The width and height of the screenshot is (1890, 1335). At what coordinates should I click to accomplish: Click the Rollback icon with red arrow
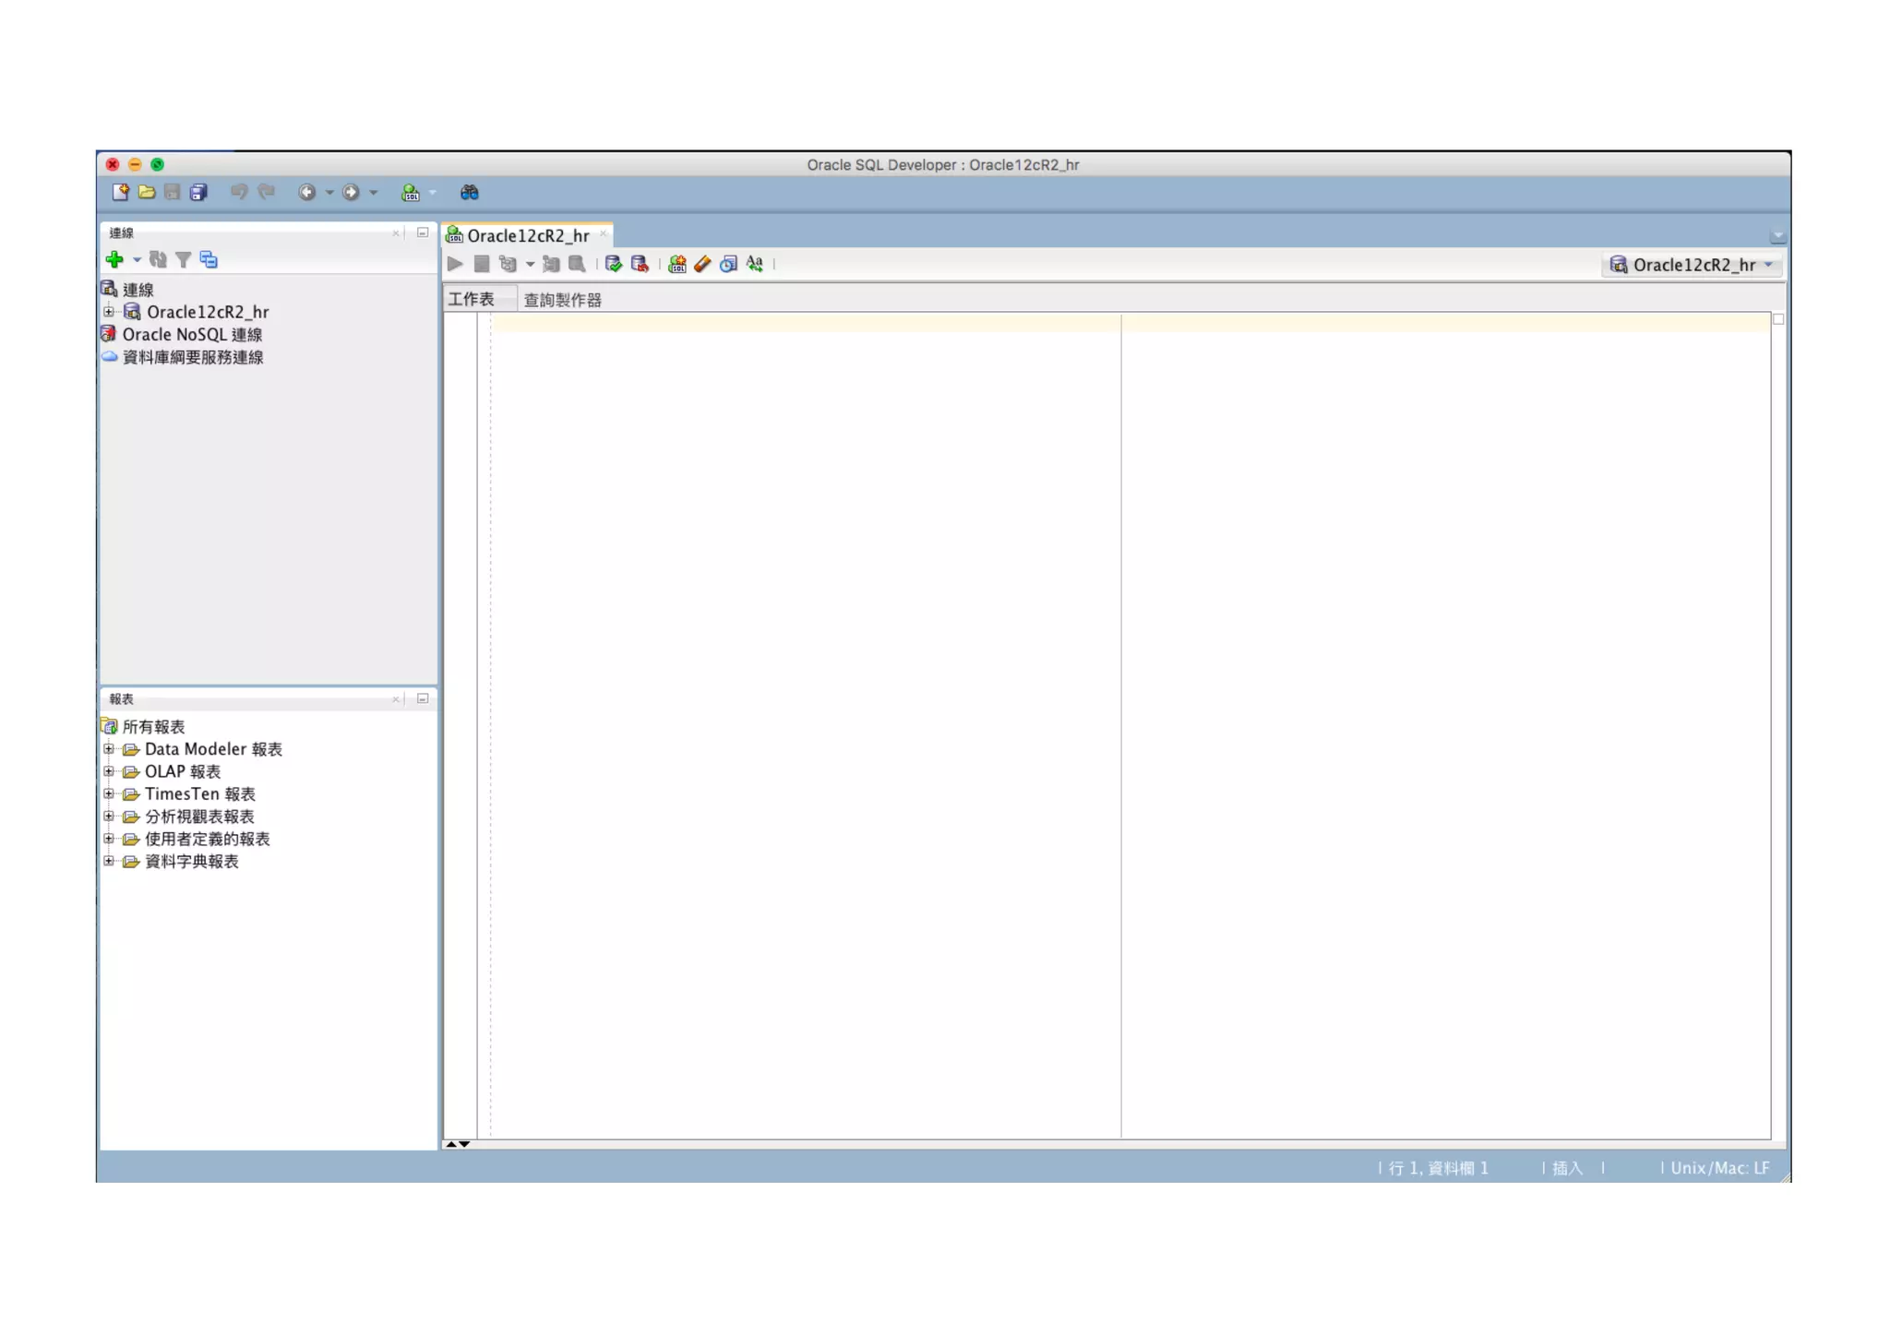pos(640,265)
